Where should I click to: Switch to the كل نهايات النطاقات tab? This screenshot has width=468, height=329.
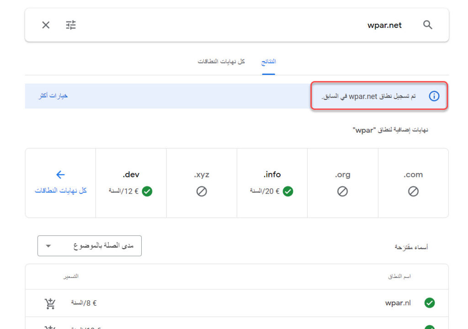point(221,62)
